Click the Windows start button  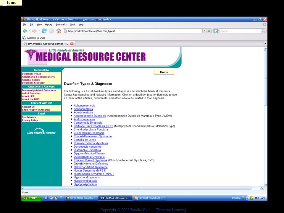pos(32,198)
